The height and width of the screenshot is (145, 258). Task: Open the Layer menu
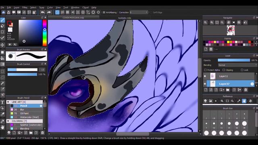17,8
